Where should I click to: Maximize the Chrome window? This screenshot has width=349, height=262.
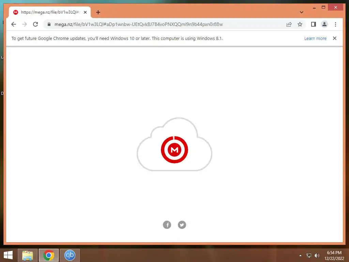pos(323,8)
